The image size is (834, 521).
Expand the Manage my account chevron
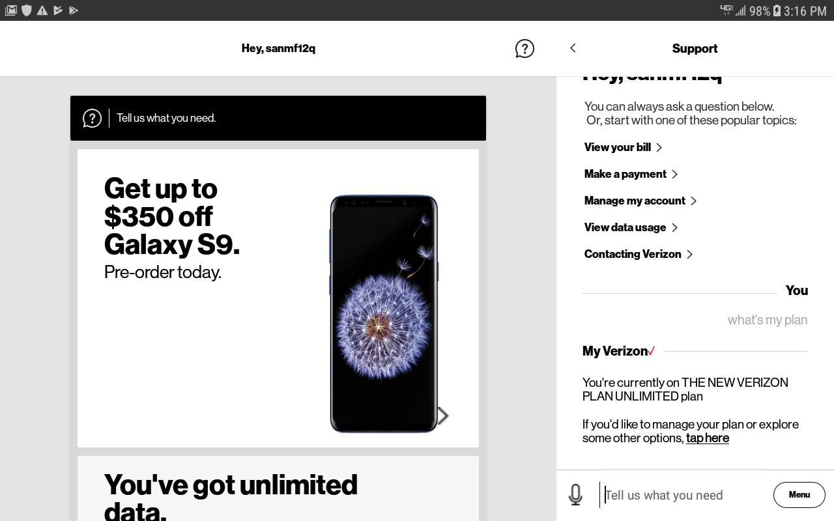click(694, 201)
